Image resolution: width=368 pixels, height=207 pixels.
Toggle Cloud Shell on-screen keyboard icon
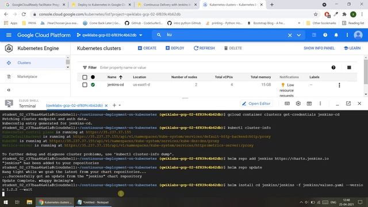[x=287, y=103]
